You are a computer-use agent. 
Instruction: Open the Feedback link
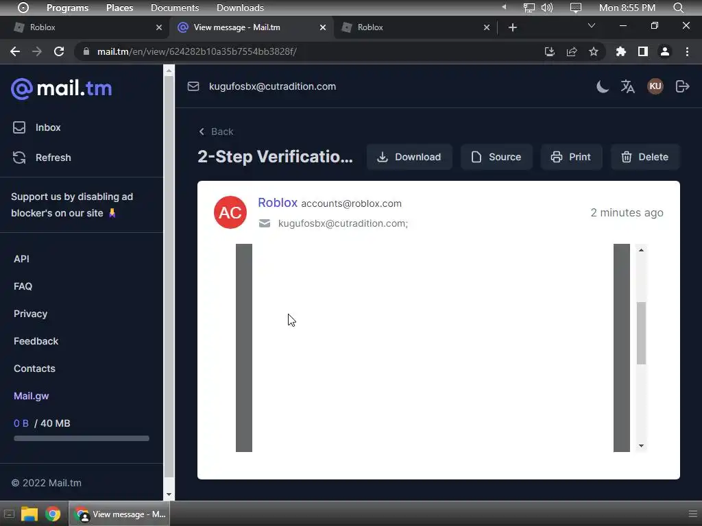tap(36, 341)
